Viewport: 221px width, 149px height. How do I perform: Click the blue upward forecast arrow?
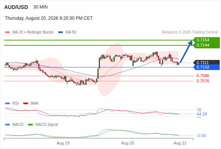186,51
